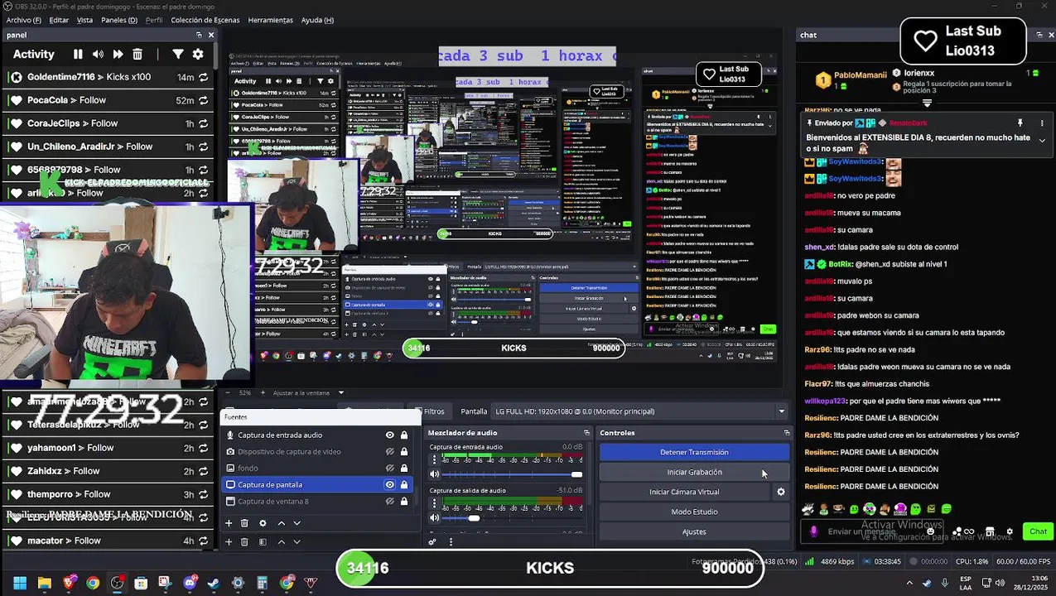Replay the yahamoon1 follow alert
Viewport: 1056px width, 596px height.
pyautogui.click(x=203, y=448)
